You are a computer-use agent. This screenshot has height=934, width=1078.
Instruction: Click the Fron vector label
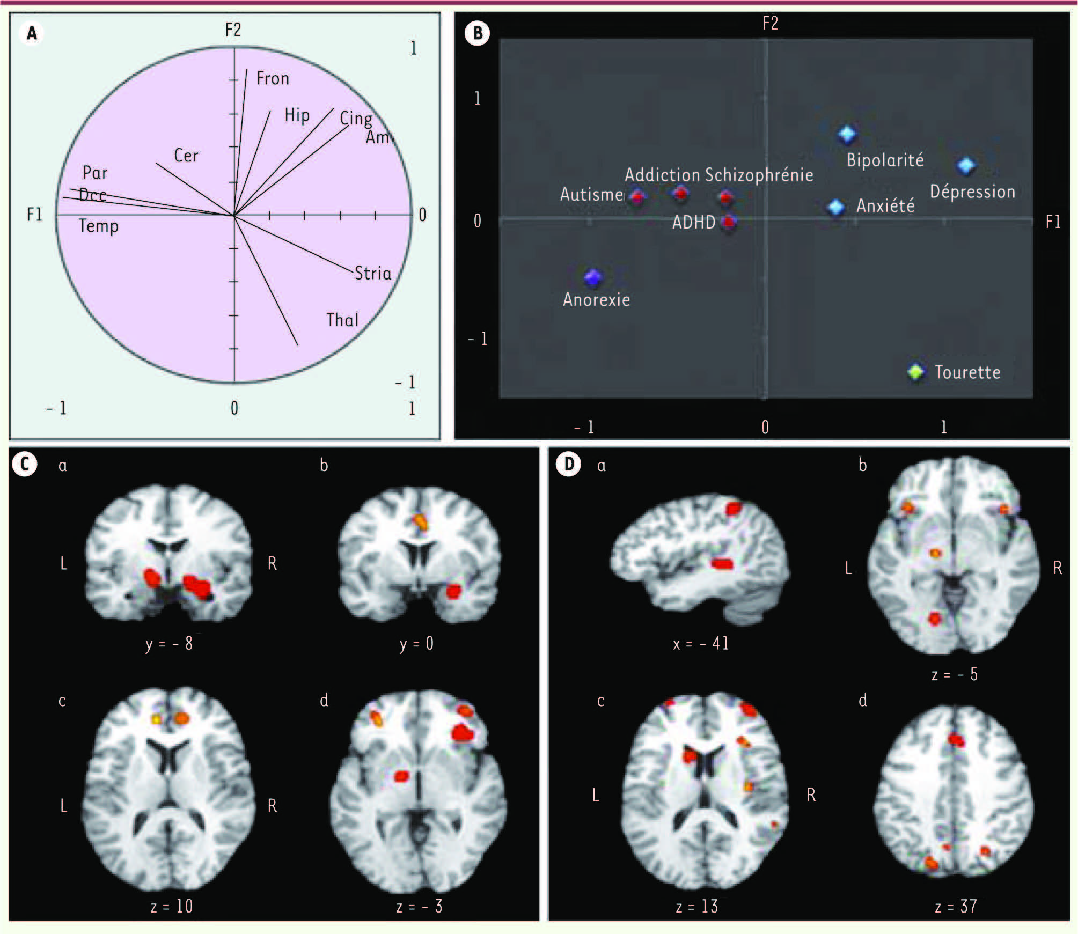[273, 79]
